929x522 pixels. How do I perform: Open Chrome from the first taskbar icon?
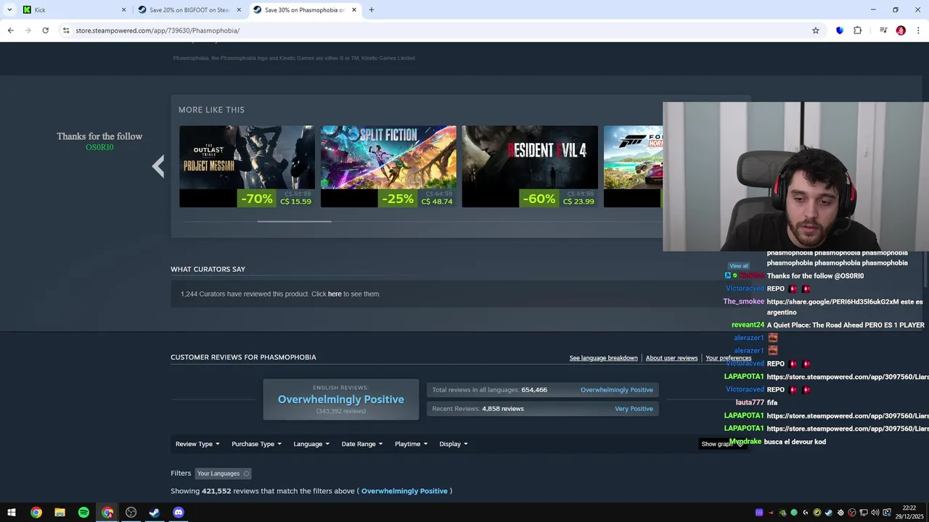36,513
